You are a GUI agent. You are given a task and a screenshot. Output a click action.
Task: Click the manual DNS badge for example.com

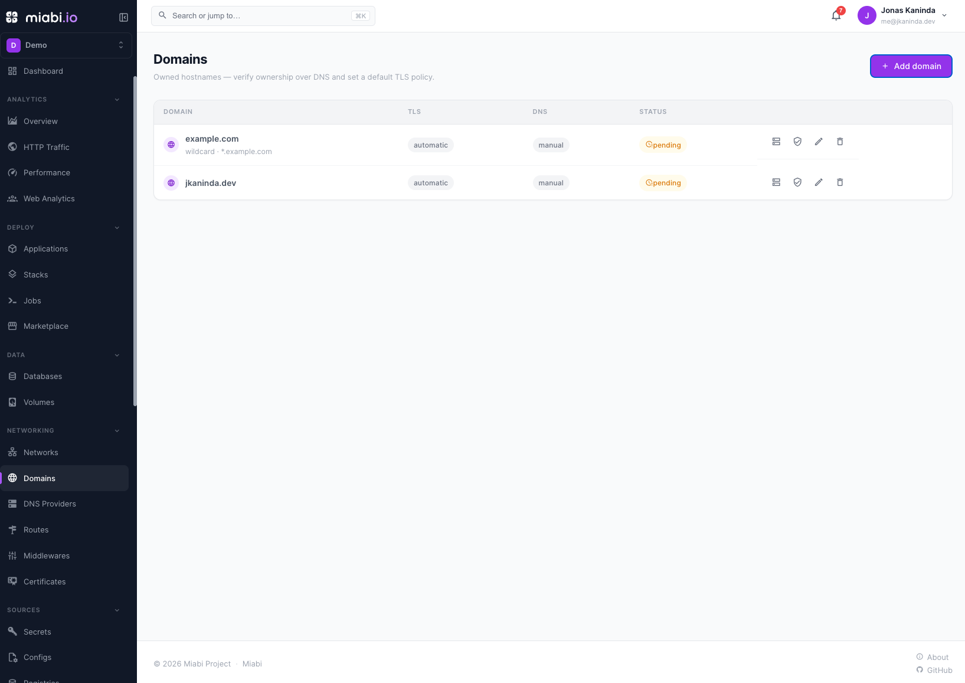pos(551,145)
